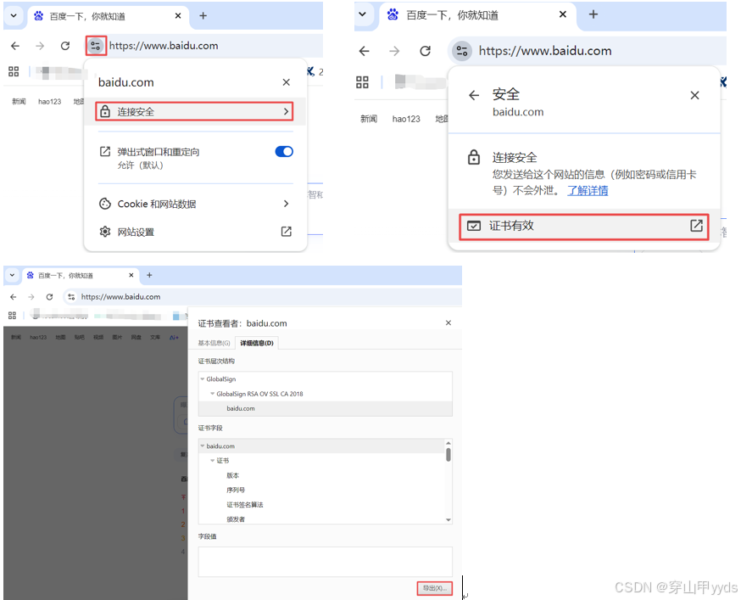Add a new tab in window with 安全 panel
The width and height of the screenshot is (741, 600).
pyautogui.click(x=593, y=14)
